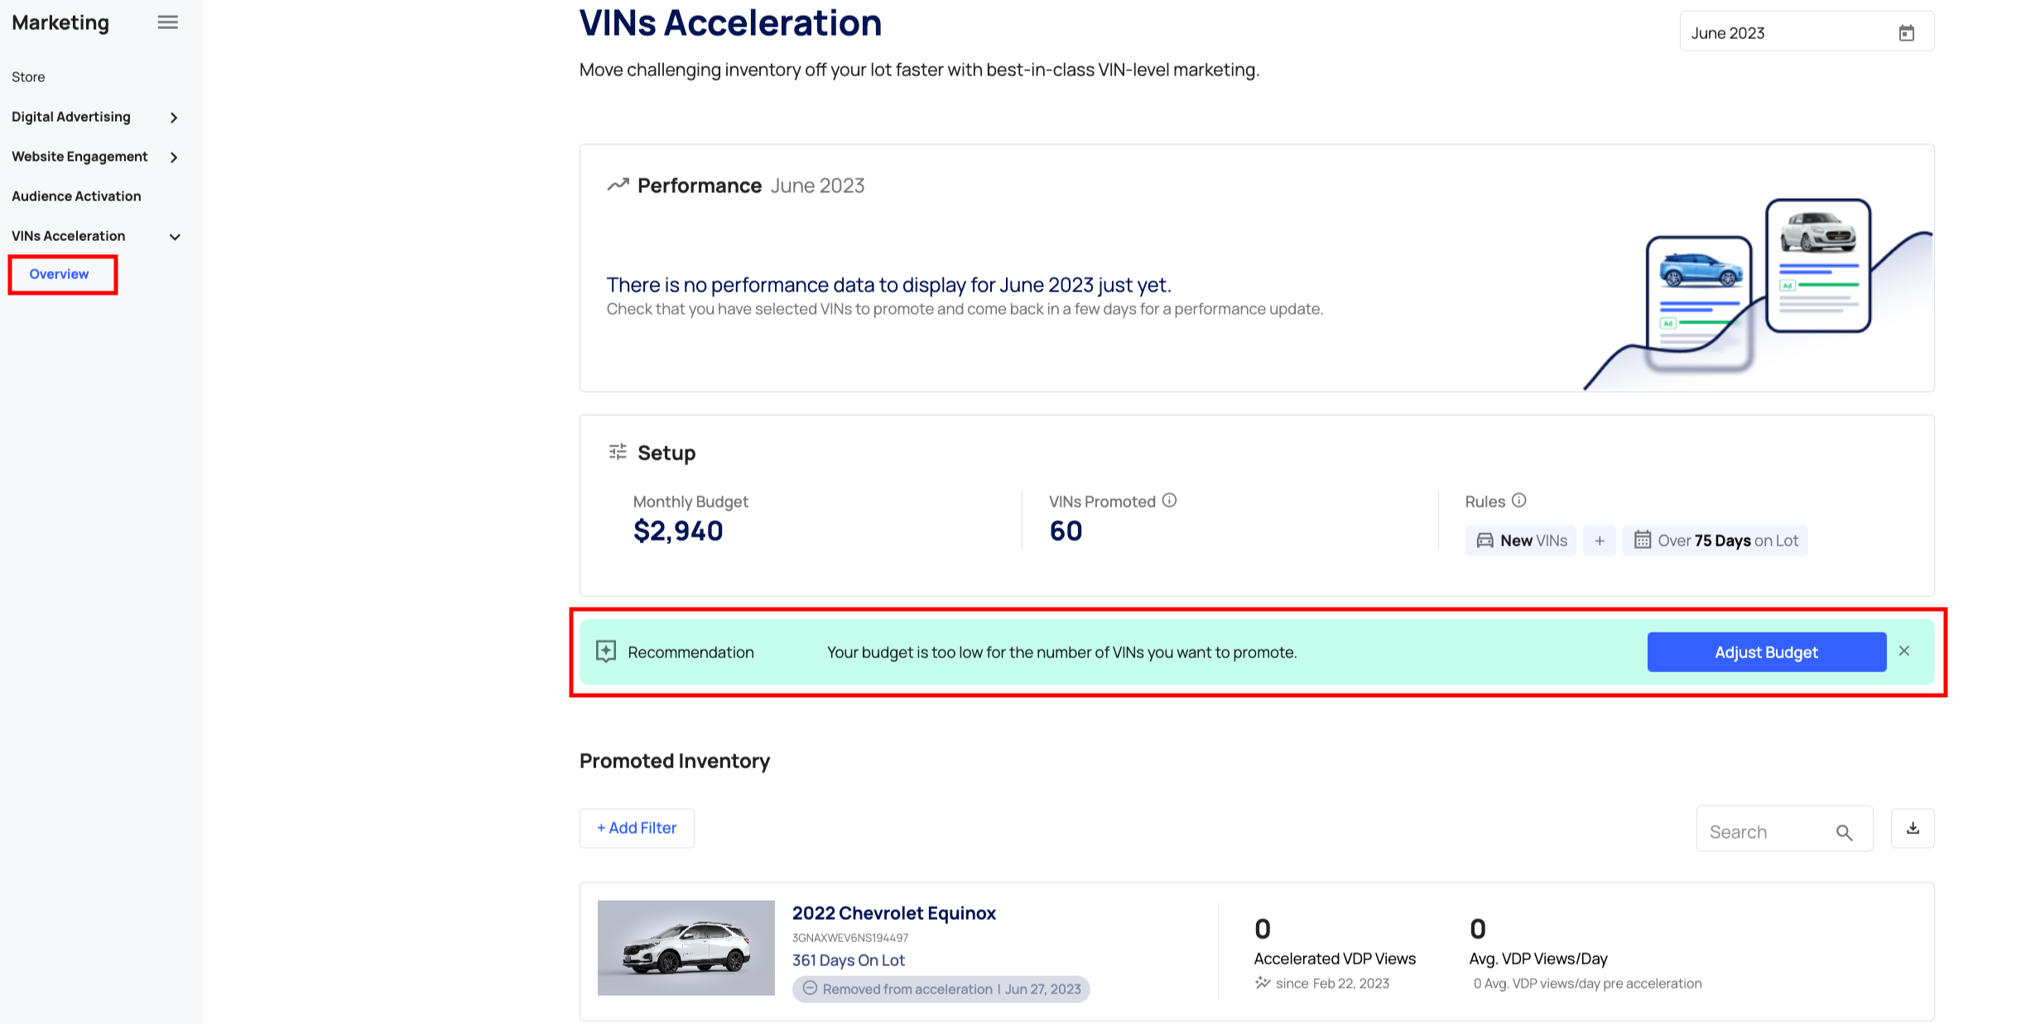
Task: Expand Website Engagement submenu
Action: [x=174, y=157]
